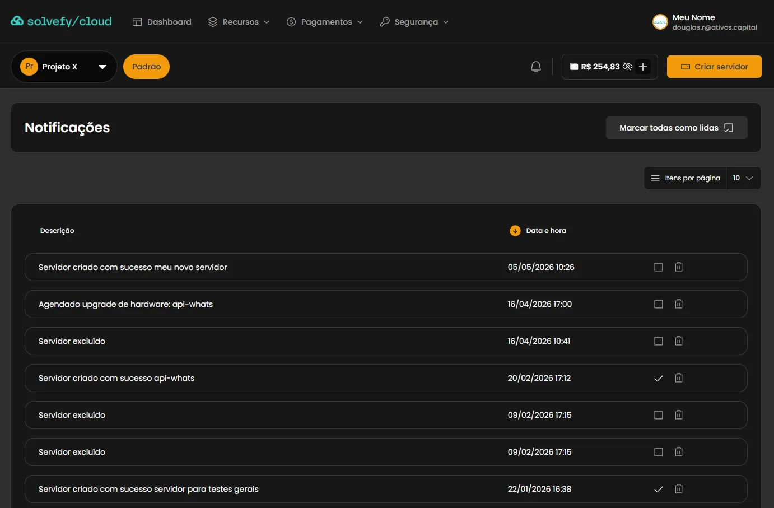The image size is (774, 508).
Task: Delete 'meu novo servidor' notification
Action: 679,267
